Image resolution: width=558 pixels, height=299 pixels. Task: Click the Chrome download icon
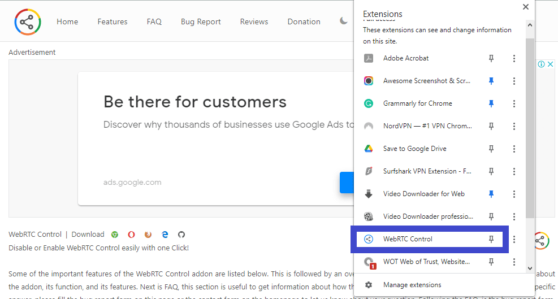[x=115, y=235]
